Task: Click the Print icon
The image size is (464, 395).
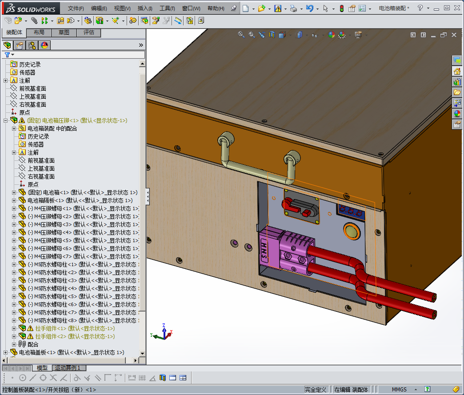Action: coord(293,8)
